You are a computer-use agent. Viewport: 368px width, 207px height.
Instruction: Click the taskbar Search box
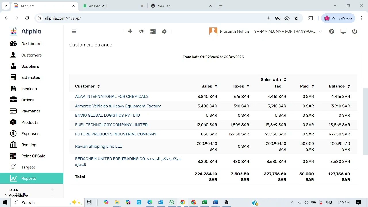47,203
